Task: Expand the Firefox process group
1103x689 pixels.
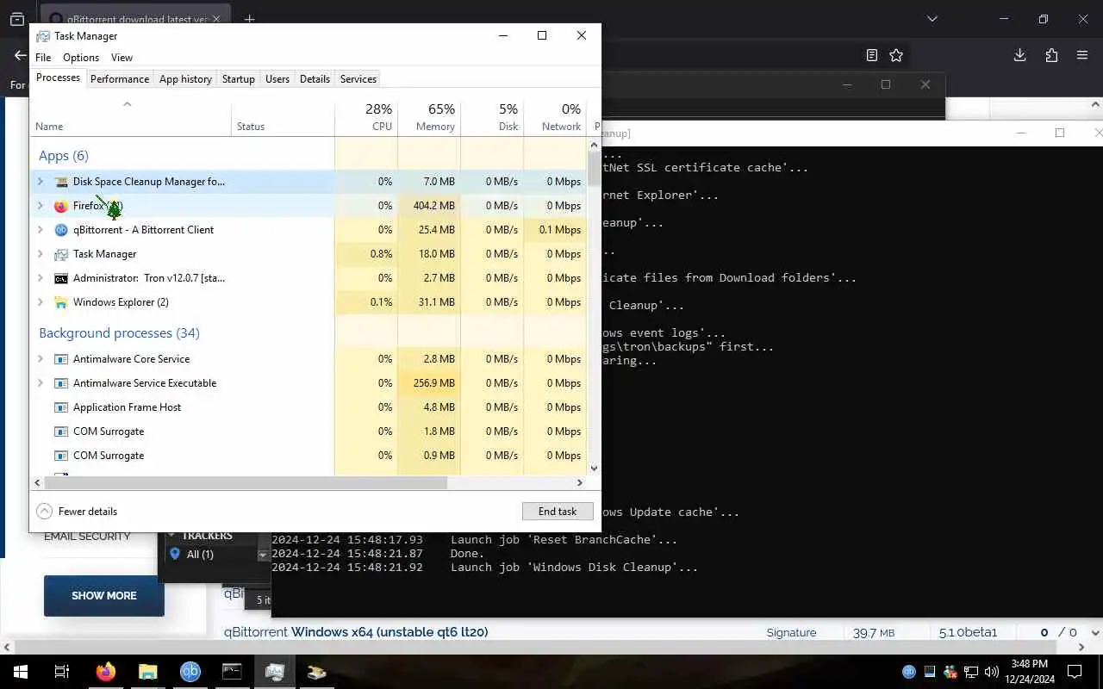Action: [41, 206]
